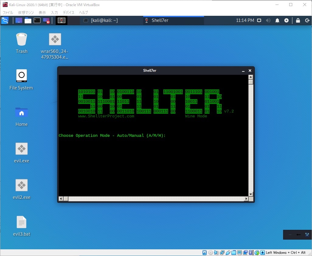Click the VirtualBox audio status icon

click(216, 253)
